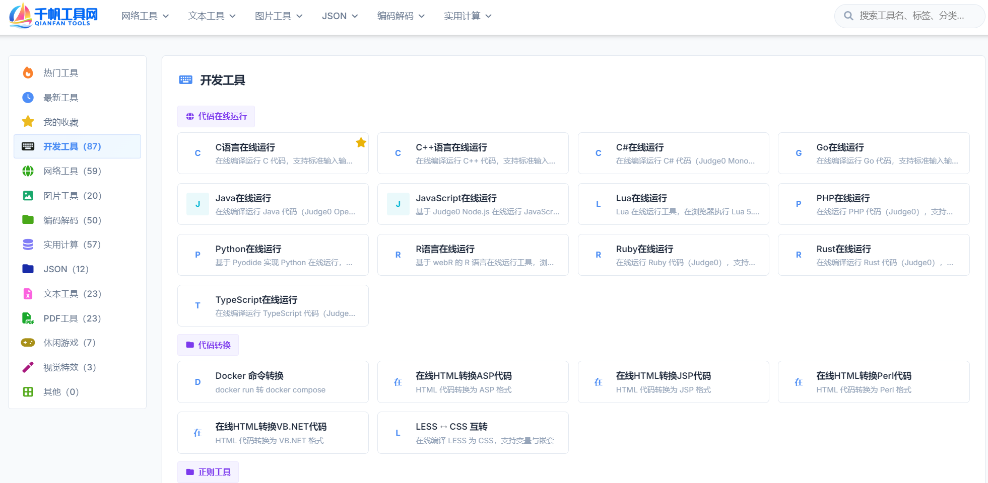Click the picture icon for 图片工具 (20)

pos(28,196)
